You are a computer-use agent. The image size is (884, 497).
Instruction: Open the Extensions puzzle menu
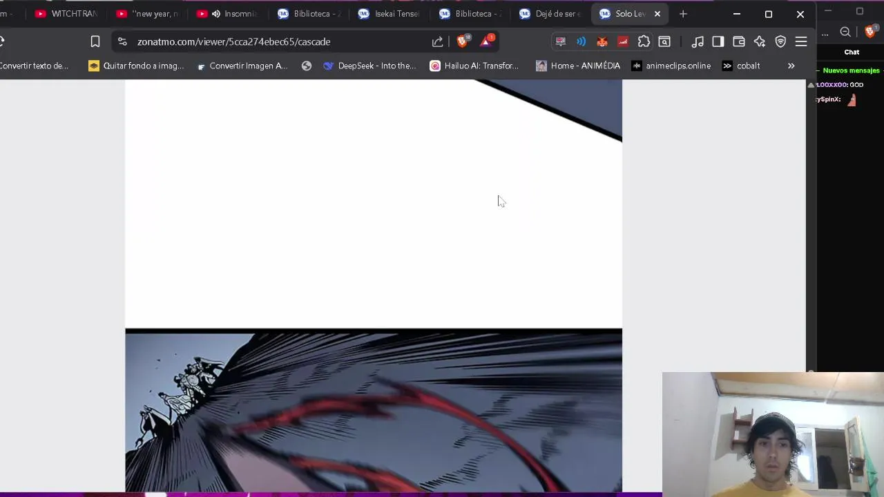click(644, 41)
